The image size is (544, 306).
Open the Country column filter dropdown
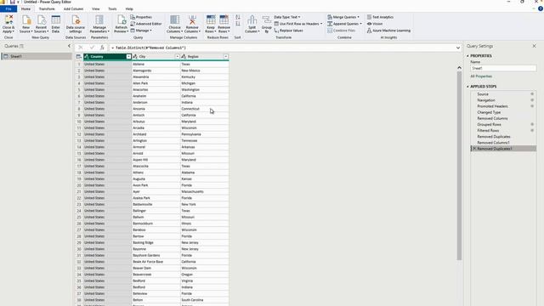coord(128,57)
